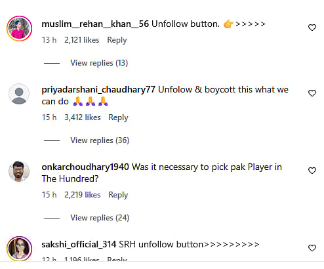Heart the sakshi_official_314 comment
This screenshot has width=324, height=269.
tap(312, 248)
